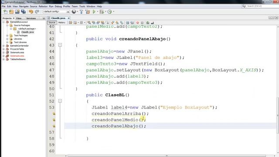This screenshot has height=157, width=279.
Task: Select the TablasNetbeans project
Action: pyautogui.click(x=18, y=59)
